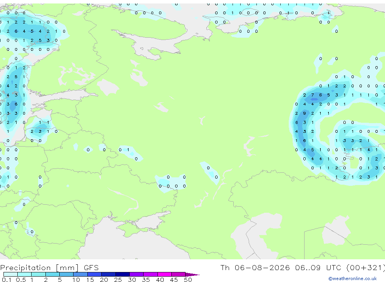The width and height of the screenshot is (385, 282).
Task: Click the '7' precipitation value on the map
Action: (x=312, y=95)
